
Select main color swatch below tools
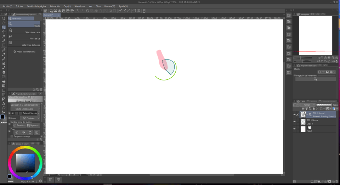[x=2, y=117]
